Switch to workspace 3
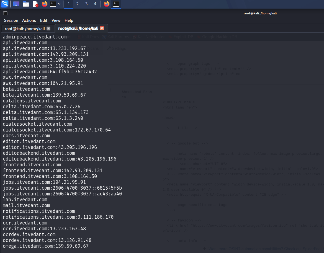The height and width of the screenshot is (253, 324). point(86,4)
